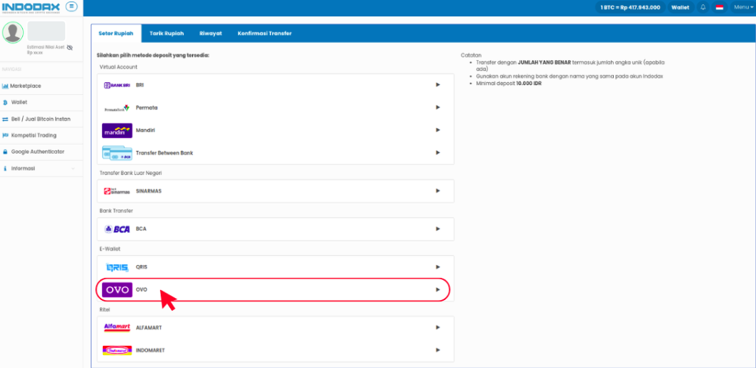Select the Mandiri deposit method label
The width and height of the screenshot is (756, 368).
coord(145,130)
